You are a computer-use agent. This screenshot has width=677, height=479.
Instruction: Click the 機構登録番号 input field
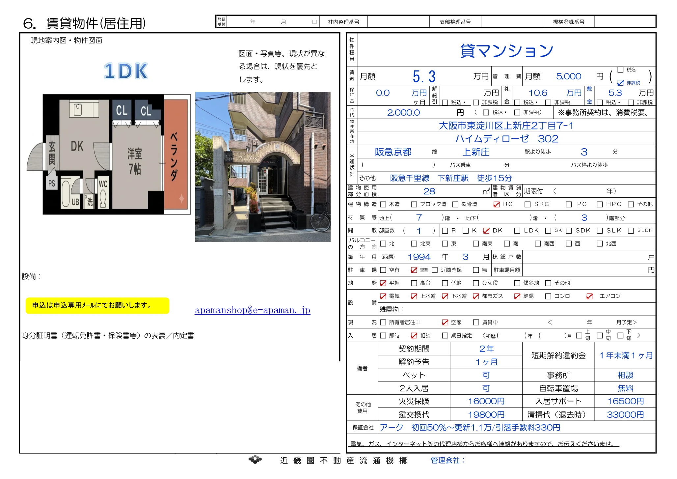tap(625, 22)
